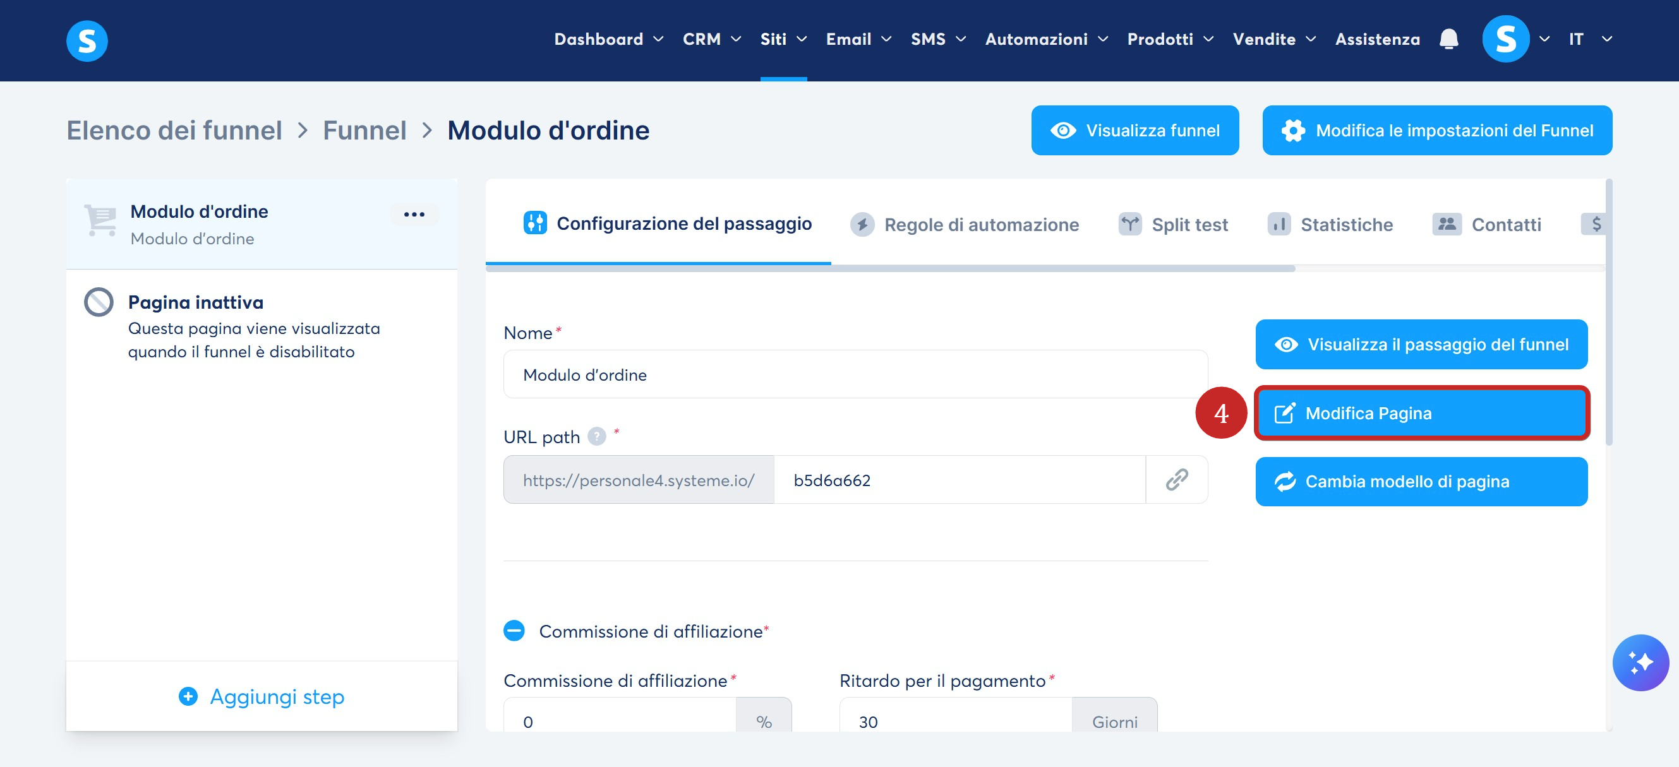Expand the Siti dropdown menu
1679x767 pixels.
[783, 39]
